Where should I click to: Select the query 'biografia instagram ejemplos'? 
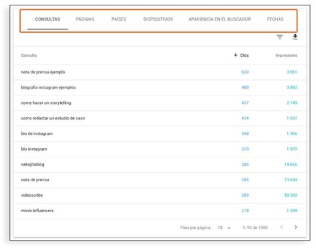click(x=49, y=87)
